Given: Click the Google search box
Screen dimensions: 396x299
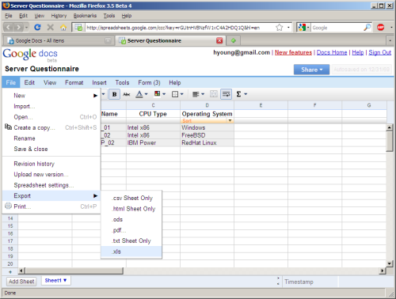Looking at the screenshot, I should tap(337, 28).
